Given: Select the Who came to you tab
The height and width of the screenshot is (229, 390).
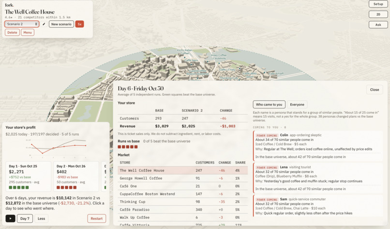Looking at the screenshot, I should [269, 105].
